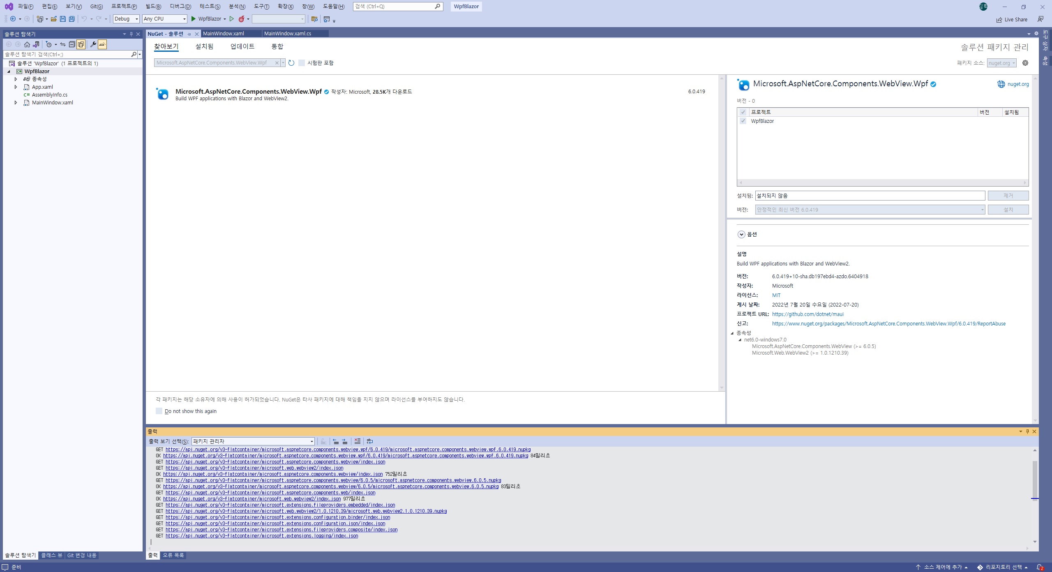Toggle Show All Files in Solution Explorer

coord(81,44)
